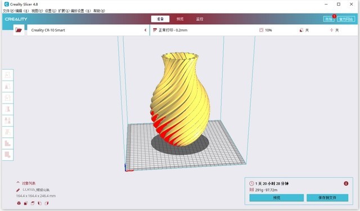Open the 偏好设置 menu
Viewport: 360px width, 211px height.
point(80,11)
